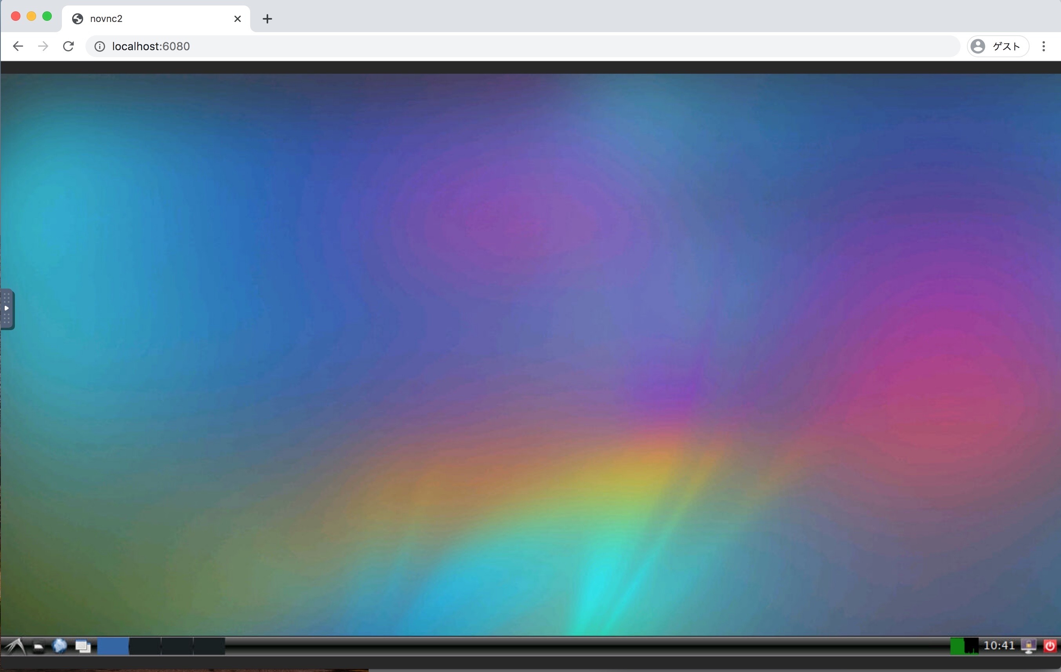The height and width of the screenshot is (672, 1061).
Task: Switch to the fourth workspace
Action: (209, 647)
